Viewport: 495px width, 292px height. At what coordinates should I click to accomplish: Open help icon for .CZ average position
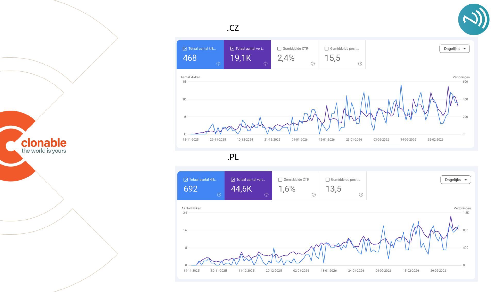(x=360, y=64)
